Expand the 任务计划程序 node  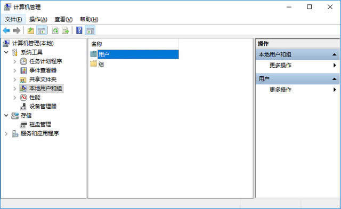(15, 61)
